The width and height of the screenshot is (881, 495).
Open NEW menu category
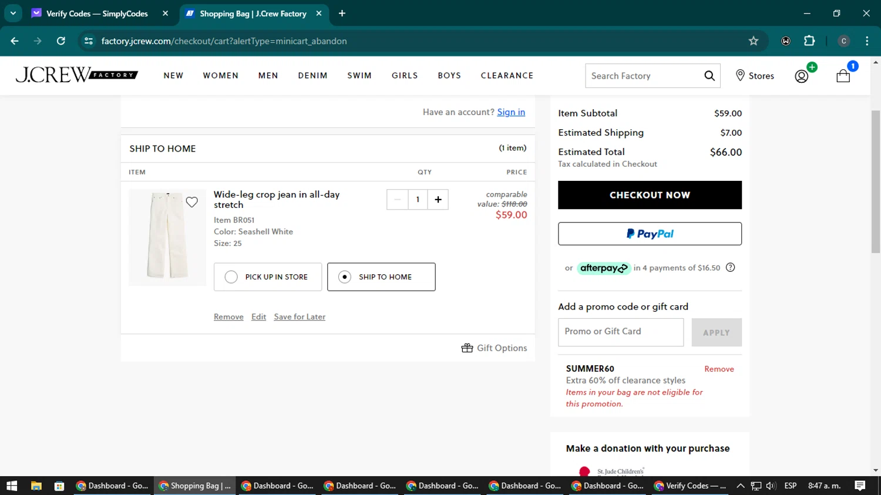point(173,76)
